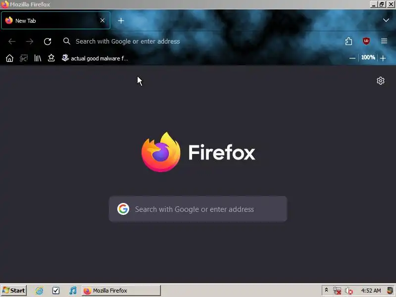
Task: Open the muted volume tray icon
Action: click(349, 291)
